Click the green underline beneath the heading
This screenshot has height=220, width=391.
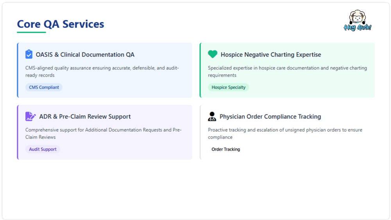tap(31, 32)
